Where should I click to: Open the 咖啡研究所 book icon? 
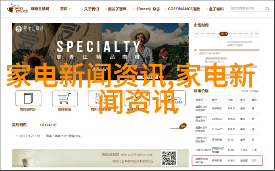click(28, 98)
